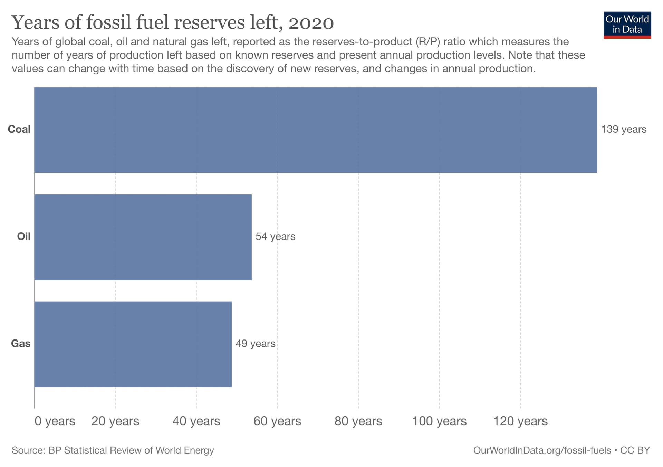The image size is (663, 467).
Task: Click the 49 years data label
Action: [255, 343]
